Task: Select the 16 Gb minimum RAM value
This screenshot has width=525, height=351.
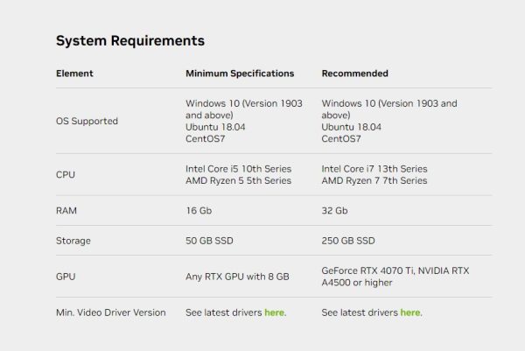Action: (199, 211)
